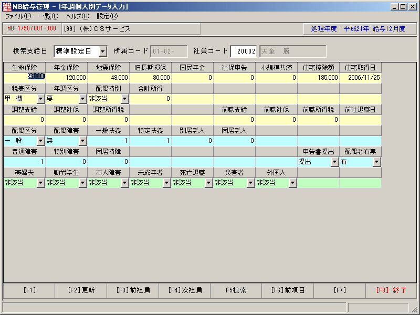Open the 設定(R) menu

point(107,16)
